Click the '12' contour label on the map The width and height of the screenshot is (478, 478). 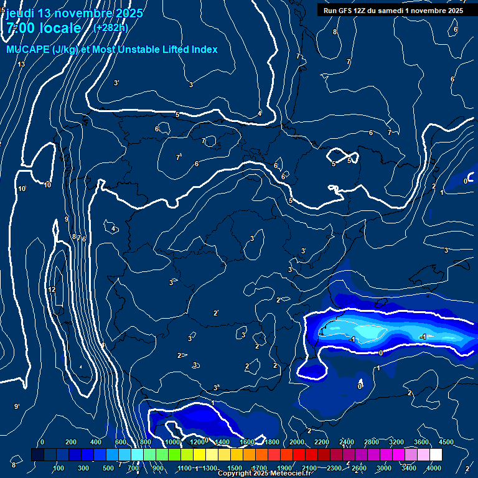pos(52,289)
